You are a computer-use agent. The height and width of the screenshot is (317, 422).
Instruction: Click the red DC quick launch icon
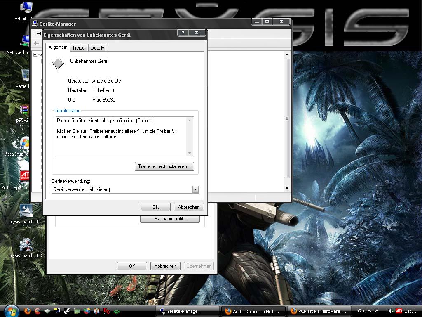click(x=107, y=311)
